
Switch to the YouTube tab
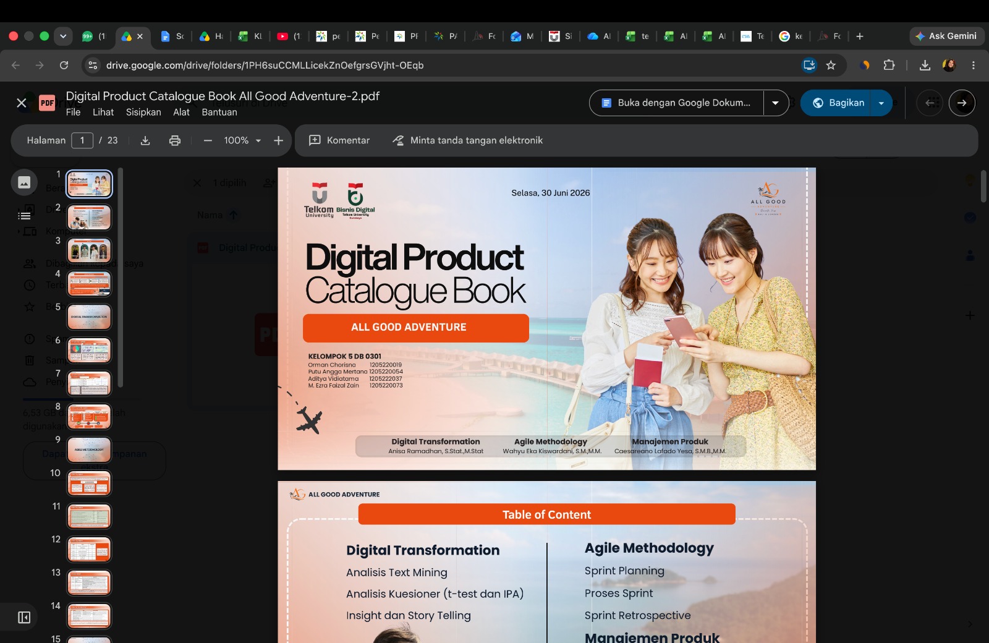tap(289, 36)
